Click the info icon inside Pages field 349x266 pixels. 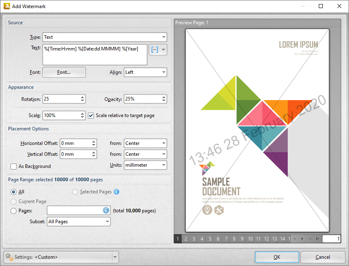pos(106,210)
